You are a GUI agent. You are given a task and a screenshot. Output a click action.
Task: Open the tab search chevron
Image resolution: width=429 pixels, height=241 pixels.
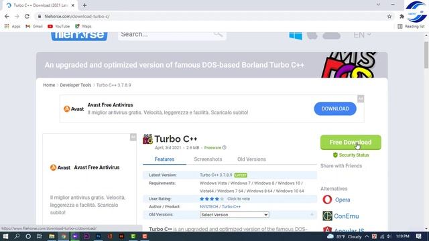[378, 5]
